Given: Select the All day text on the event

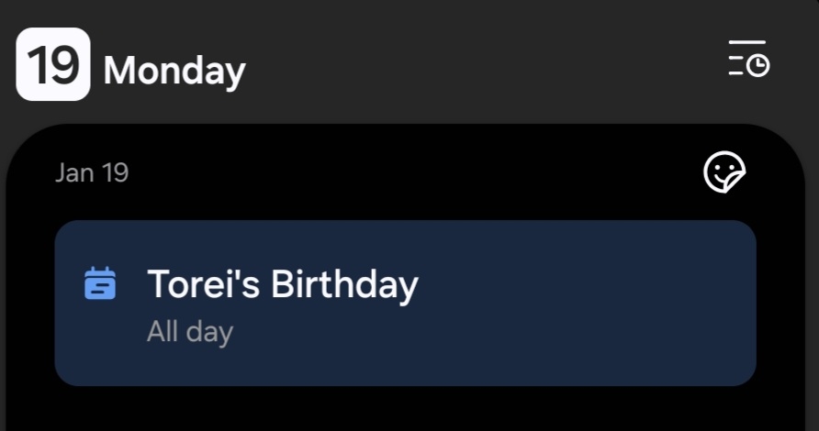Looking at the screenshot, I should coord(190,331).
